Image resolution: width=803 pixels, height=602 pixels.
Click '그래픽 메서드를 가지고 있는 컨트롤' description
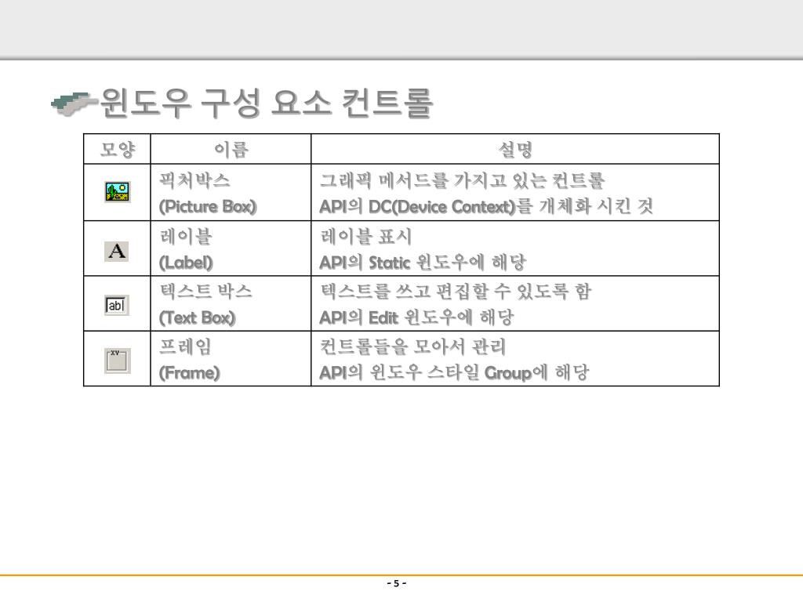click(x=463, y=180)
